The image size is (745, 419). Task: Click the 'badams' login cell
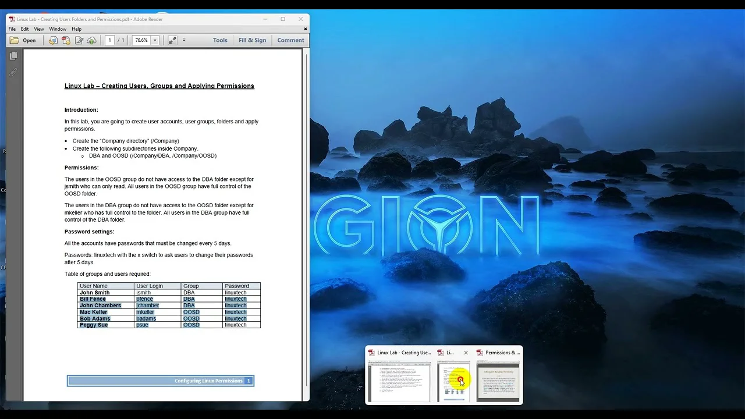point(157,318)
